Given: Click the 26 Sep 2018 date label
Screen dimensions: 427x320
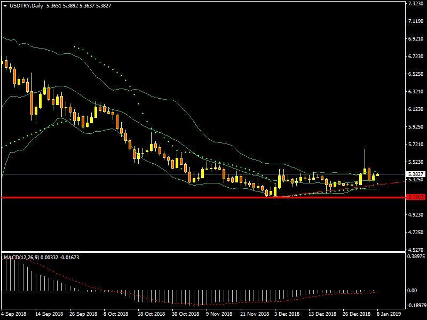Looking at the screenshot, I should pos(83,314).
